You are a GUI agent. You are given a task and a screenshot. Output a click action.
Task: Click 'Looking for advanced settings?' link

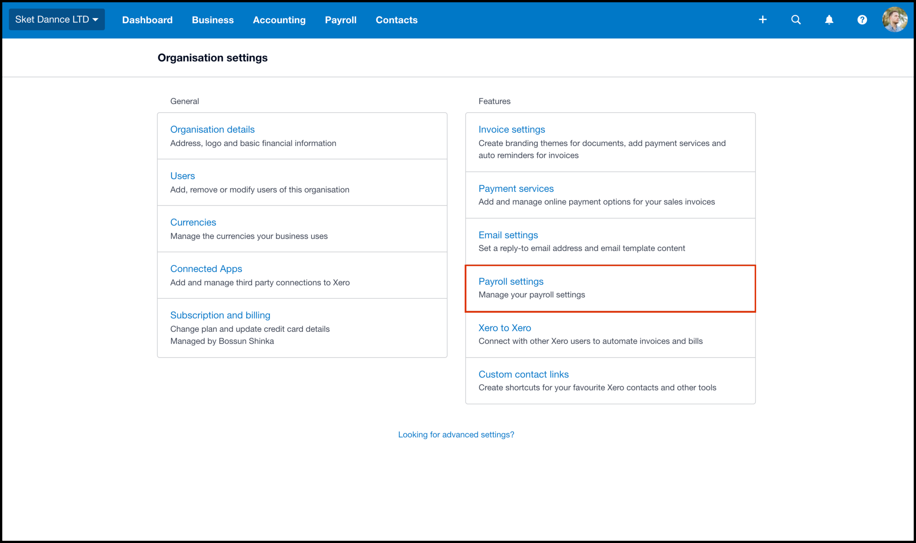click(456, 435)
